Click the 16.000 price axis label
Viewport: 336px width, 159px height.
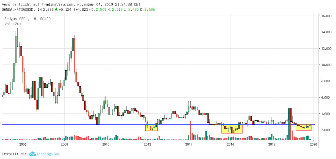[326, 16]
